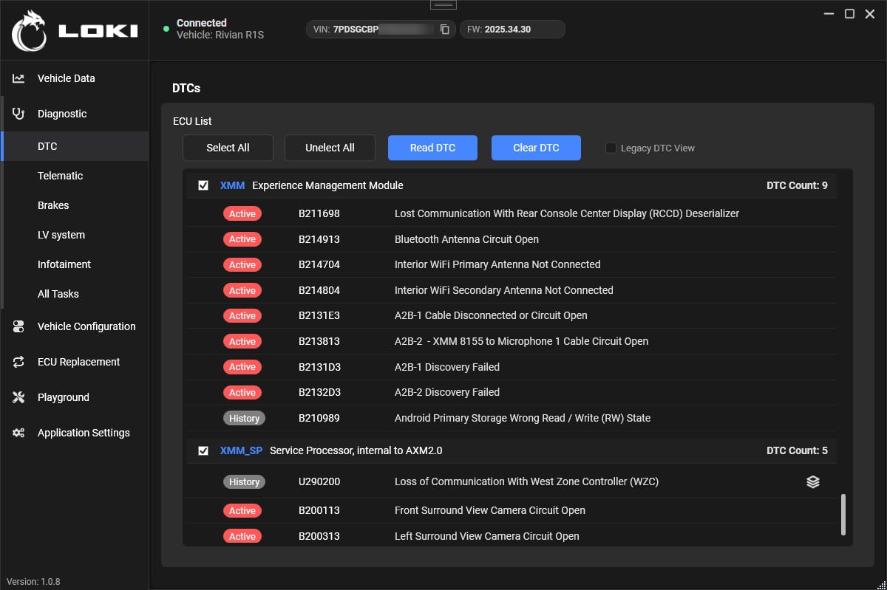The height and width of the screenshot is (590, 887).
Task: Open the Playground page
Action: tap(75, 397)
